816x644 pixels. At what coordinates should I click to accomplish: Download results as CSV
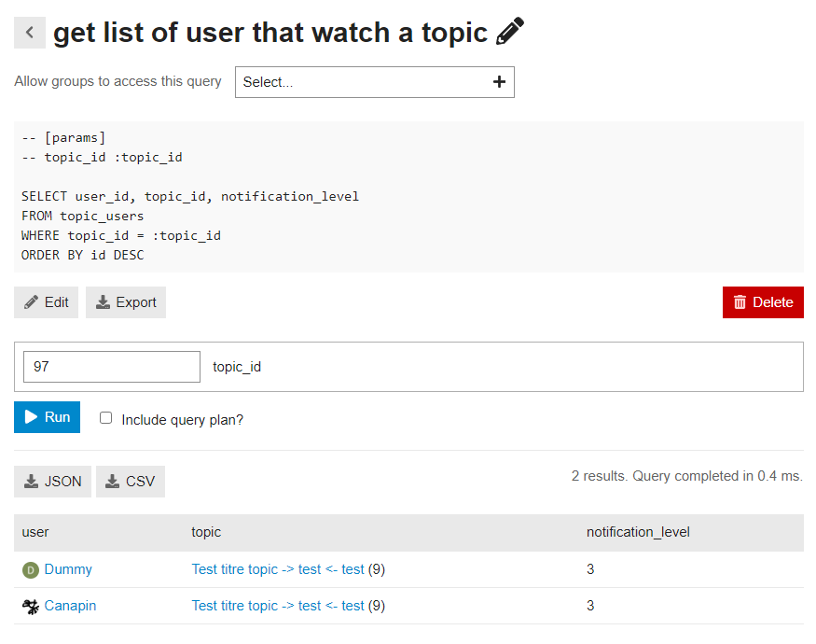(x=131, y=482)
